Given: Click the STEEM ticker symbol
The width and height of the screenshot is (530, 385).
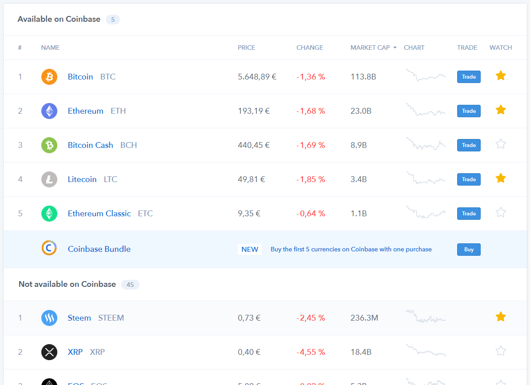Looking at the screenshot, I should pyautogui.click(x=111, y=318).
